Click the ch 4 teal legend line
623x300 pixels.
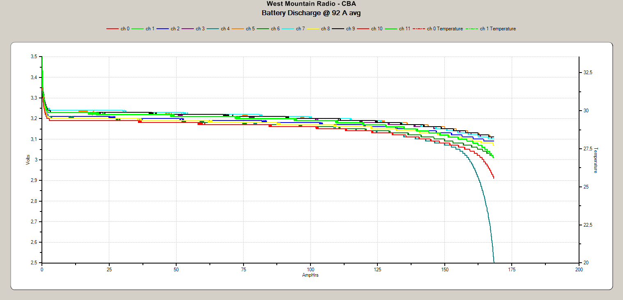[x=212, y=29]
